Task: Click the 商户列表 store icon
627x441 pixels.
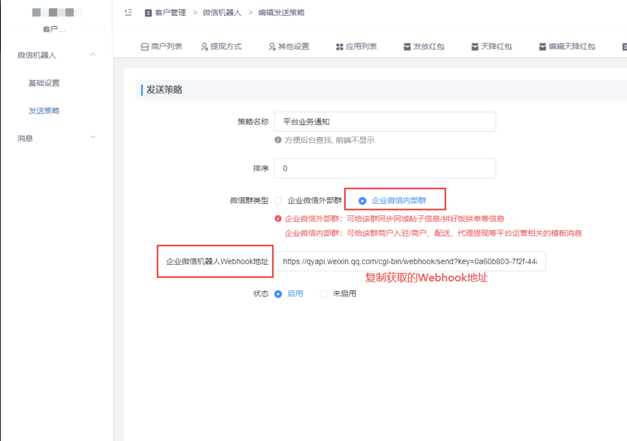Action: [x=145, y=47]
